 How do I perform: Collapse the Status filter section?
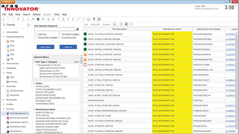(x=34, y=83)
